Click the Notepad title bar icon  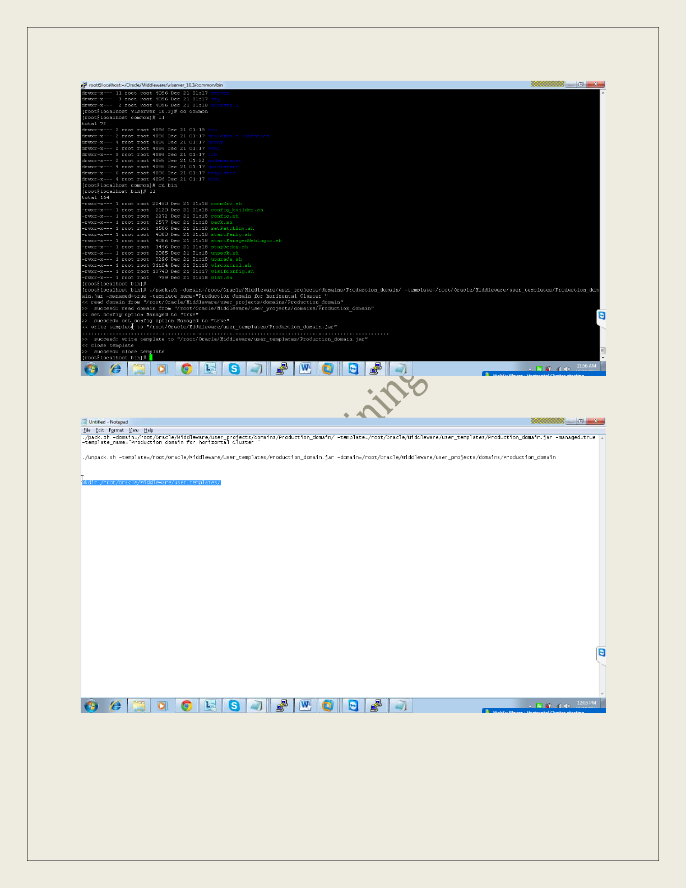(x=84, y=422)
